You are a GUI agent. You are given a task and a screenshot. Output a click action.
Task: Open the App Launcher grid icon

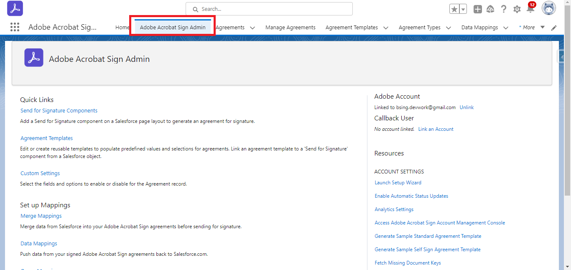coord(15,27)
